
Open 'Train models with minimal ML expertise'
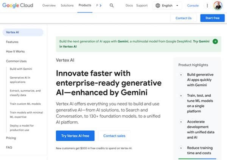pyautogui.click(x=26, y=115)
